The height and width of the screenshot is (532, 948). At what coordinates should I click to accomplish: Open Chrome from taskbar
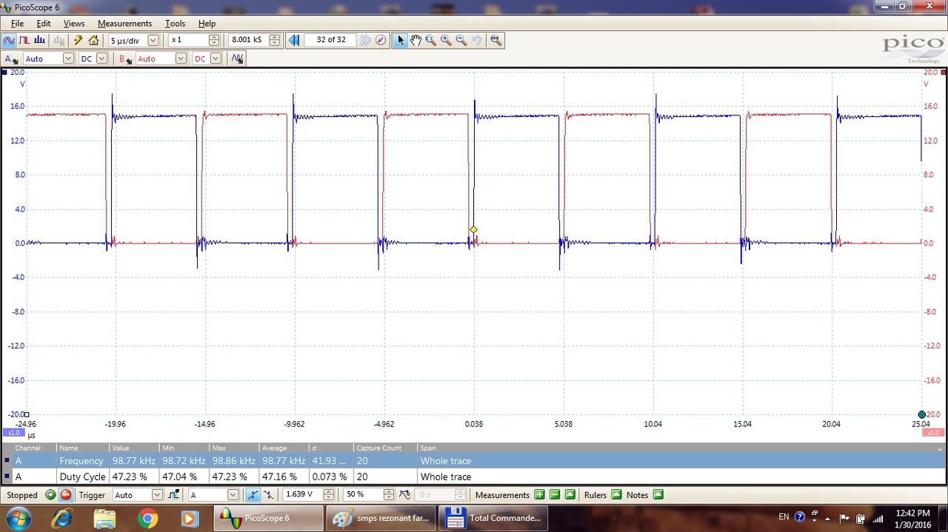pos(147,518)
